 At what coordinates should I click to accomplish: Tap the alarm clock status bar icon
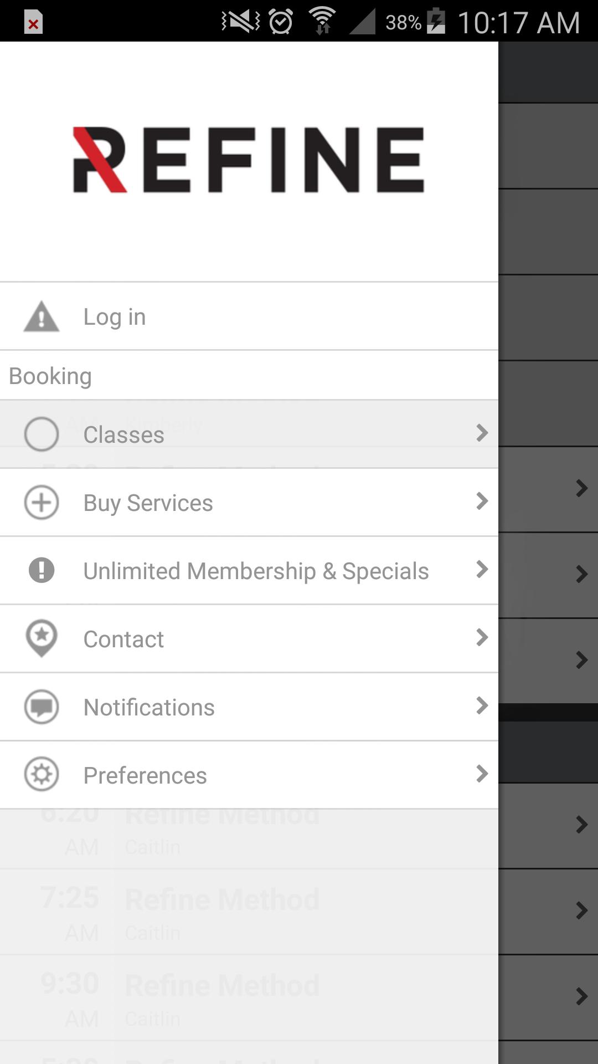[x=281, y=22]
